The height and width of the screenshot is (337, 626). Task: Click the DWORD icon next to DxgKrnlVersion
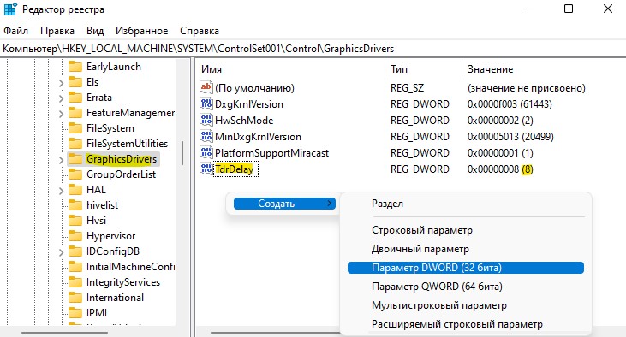click(x=206, y=103)
